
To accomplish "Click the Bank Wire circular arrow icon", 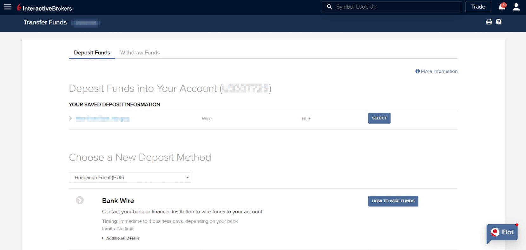I will 80,200.
